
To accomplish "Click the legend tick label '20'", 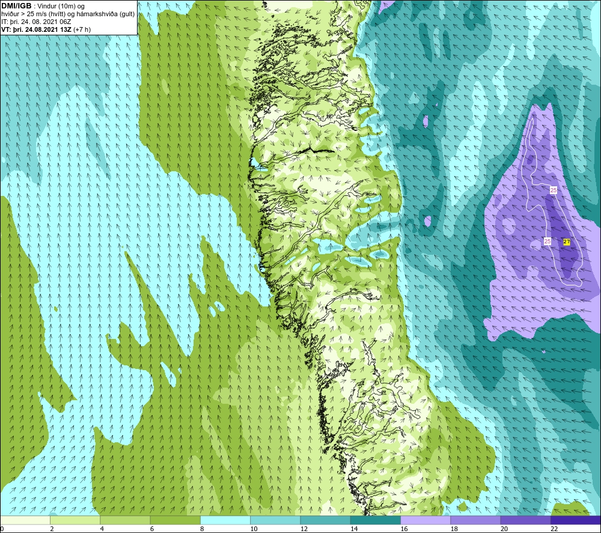I will 504,529.
